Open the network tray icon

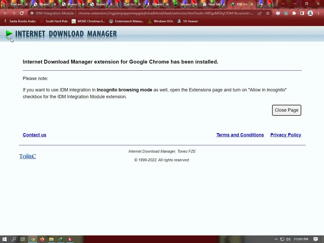tap(282, 239)
